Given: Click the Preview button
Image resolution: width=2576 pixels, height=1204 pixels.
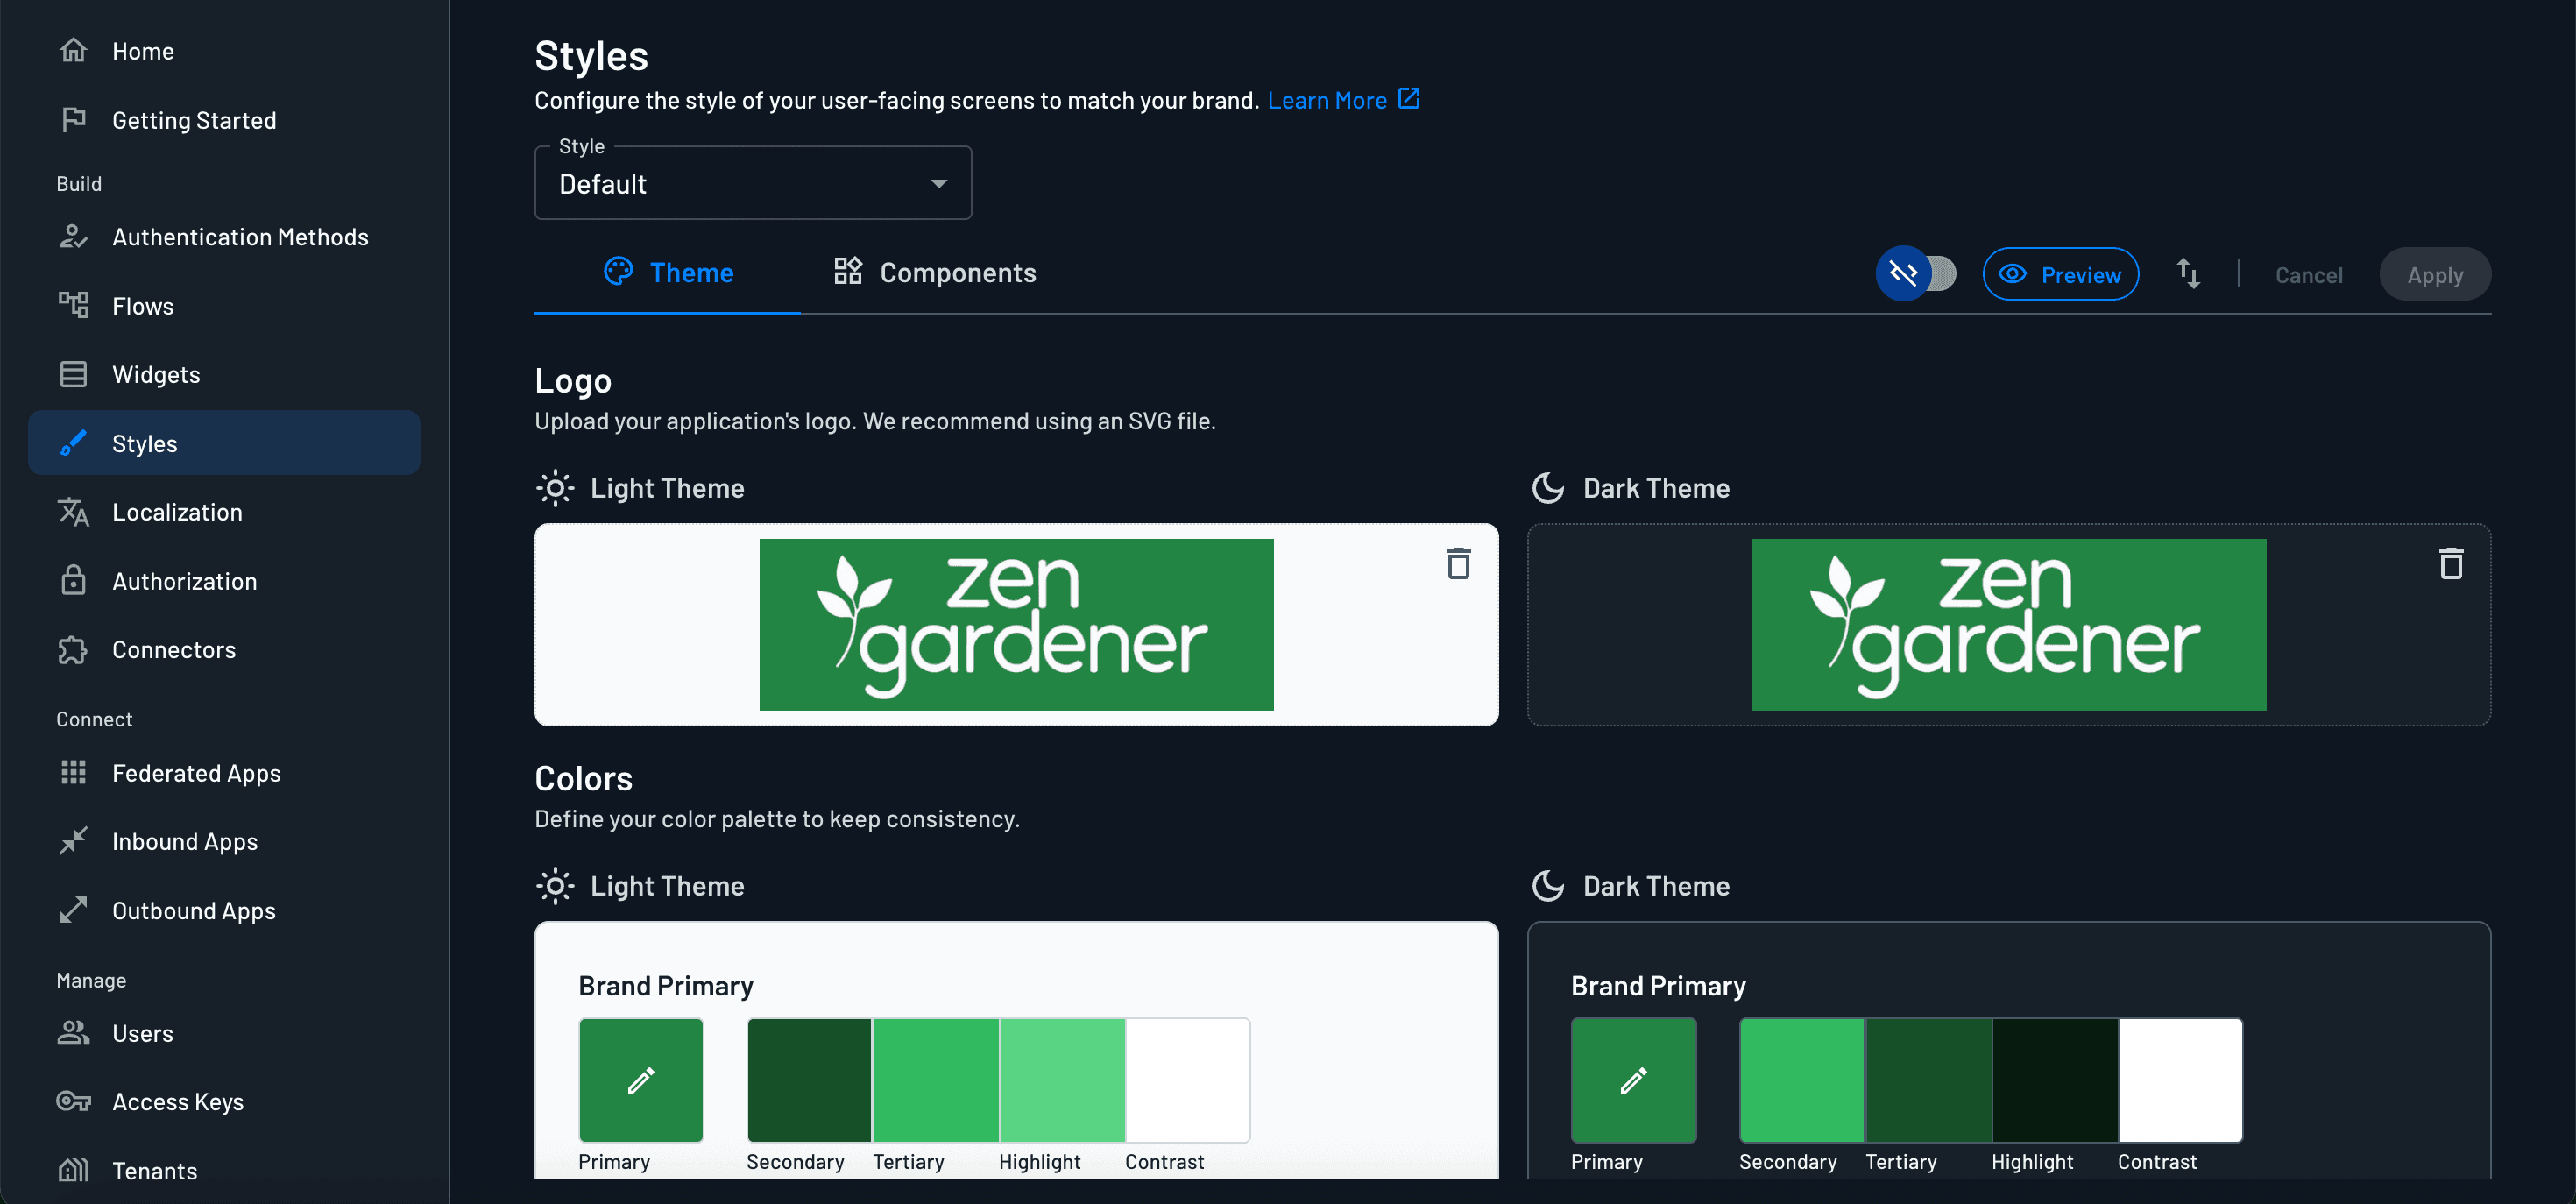Looking at the screenshot, I should 2060,274.
